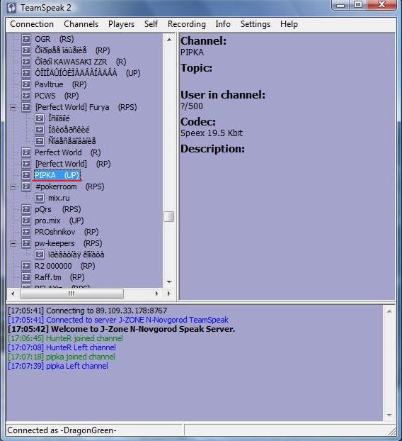Click the channel icon beside pro.mix
The image size is (402, 441).
[x=26, y=220]
